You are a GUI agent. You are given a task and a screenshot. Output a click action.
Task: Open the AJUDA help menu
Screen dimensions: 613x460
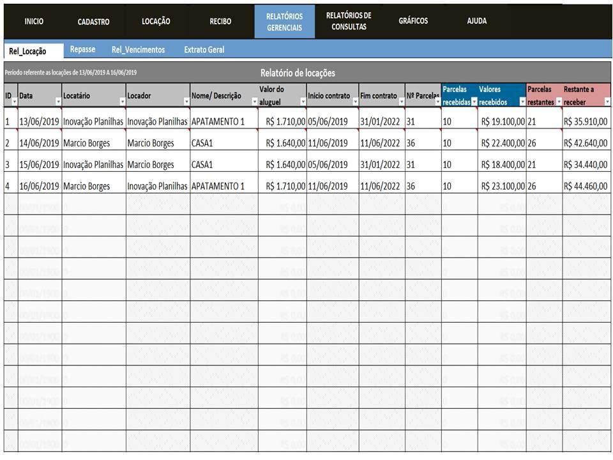click(x=476, y=21)
